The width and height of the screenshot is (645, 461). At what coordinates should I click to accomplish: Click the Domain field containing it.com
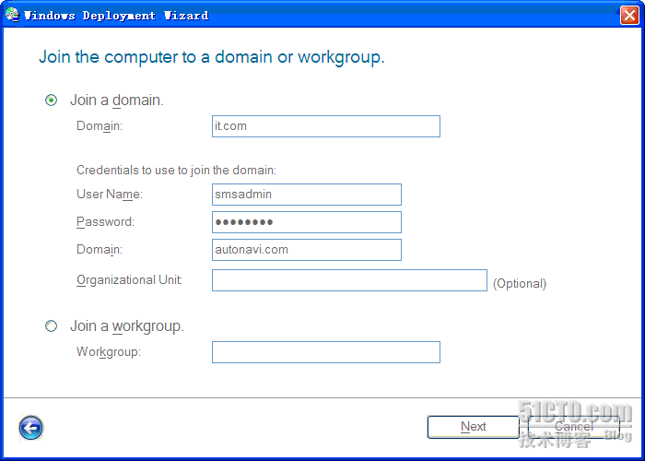[x=326, y=126]
